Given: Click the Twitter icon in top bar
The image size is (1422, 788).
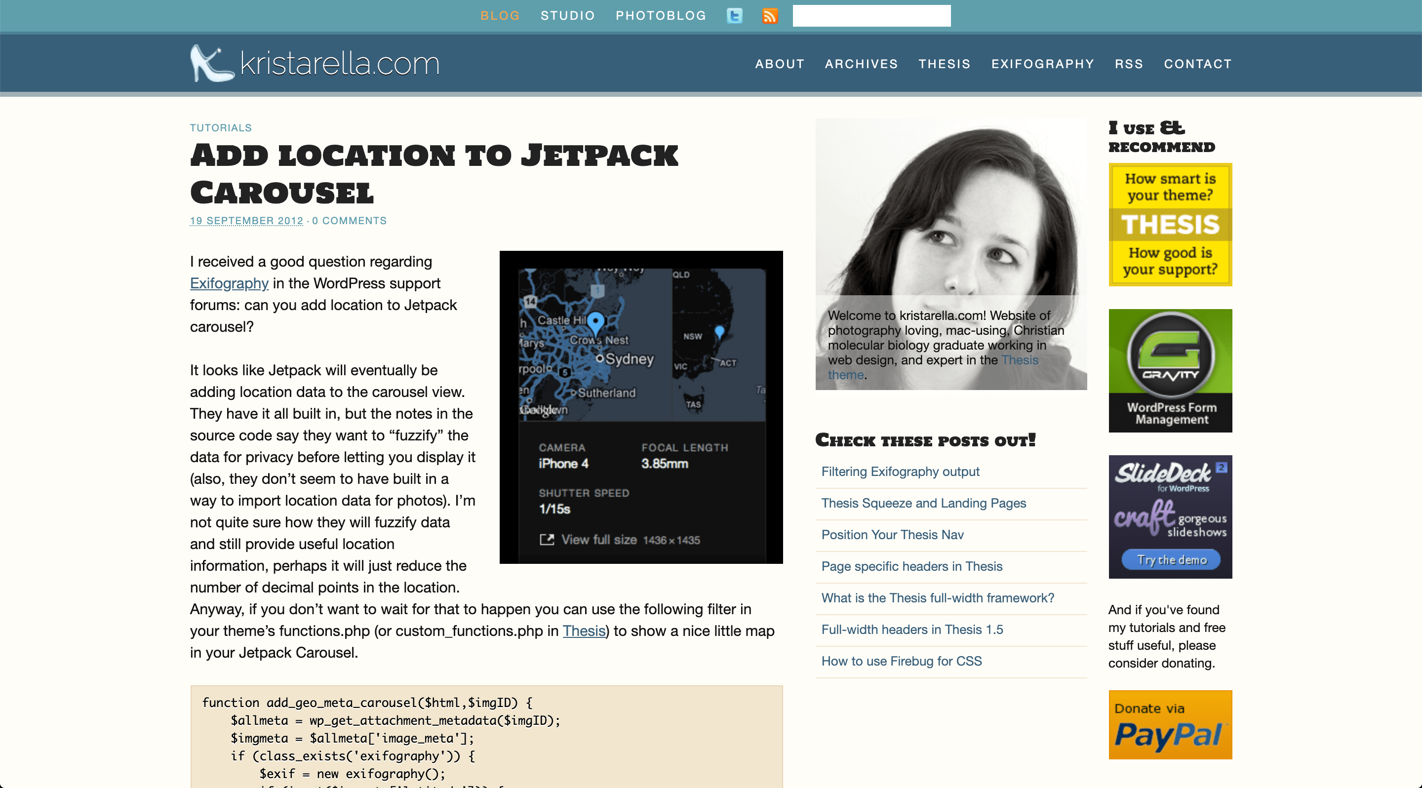Looking at the screenshot, I should (734, 15).
